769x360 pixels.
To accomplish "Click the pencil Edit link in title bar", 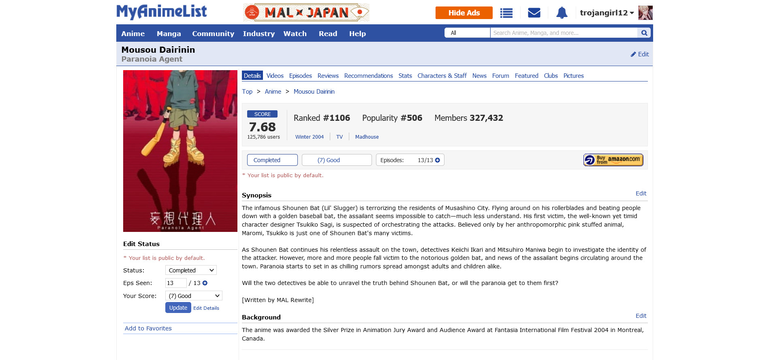I will (x=640, y=54).
